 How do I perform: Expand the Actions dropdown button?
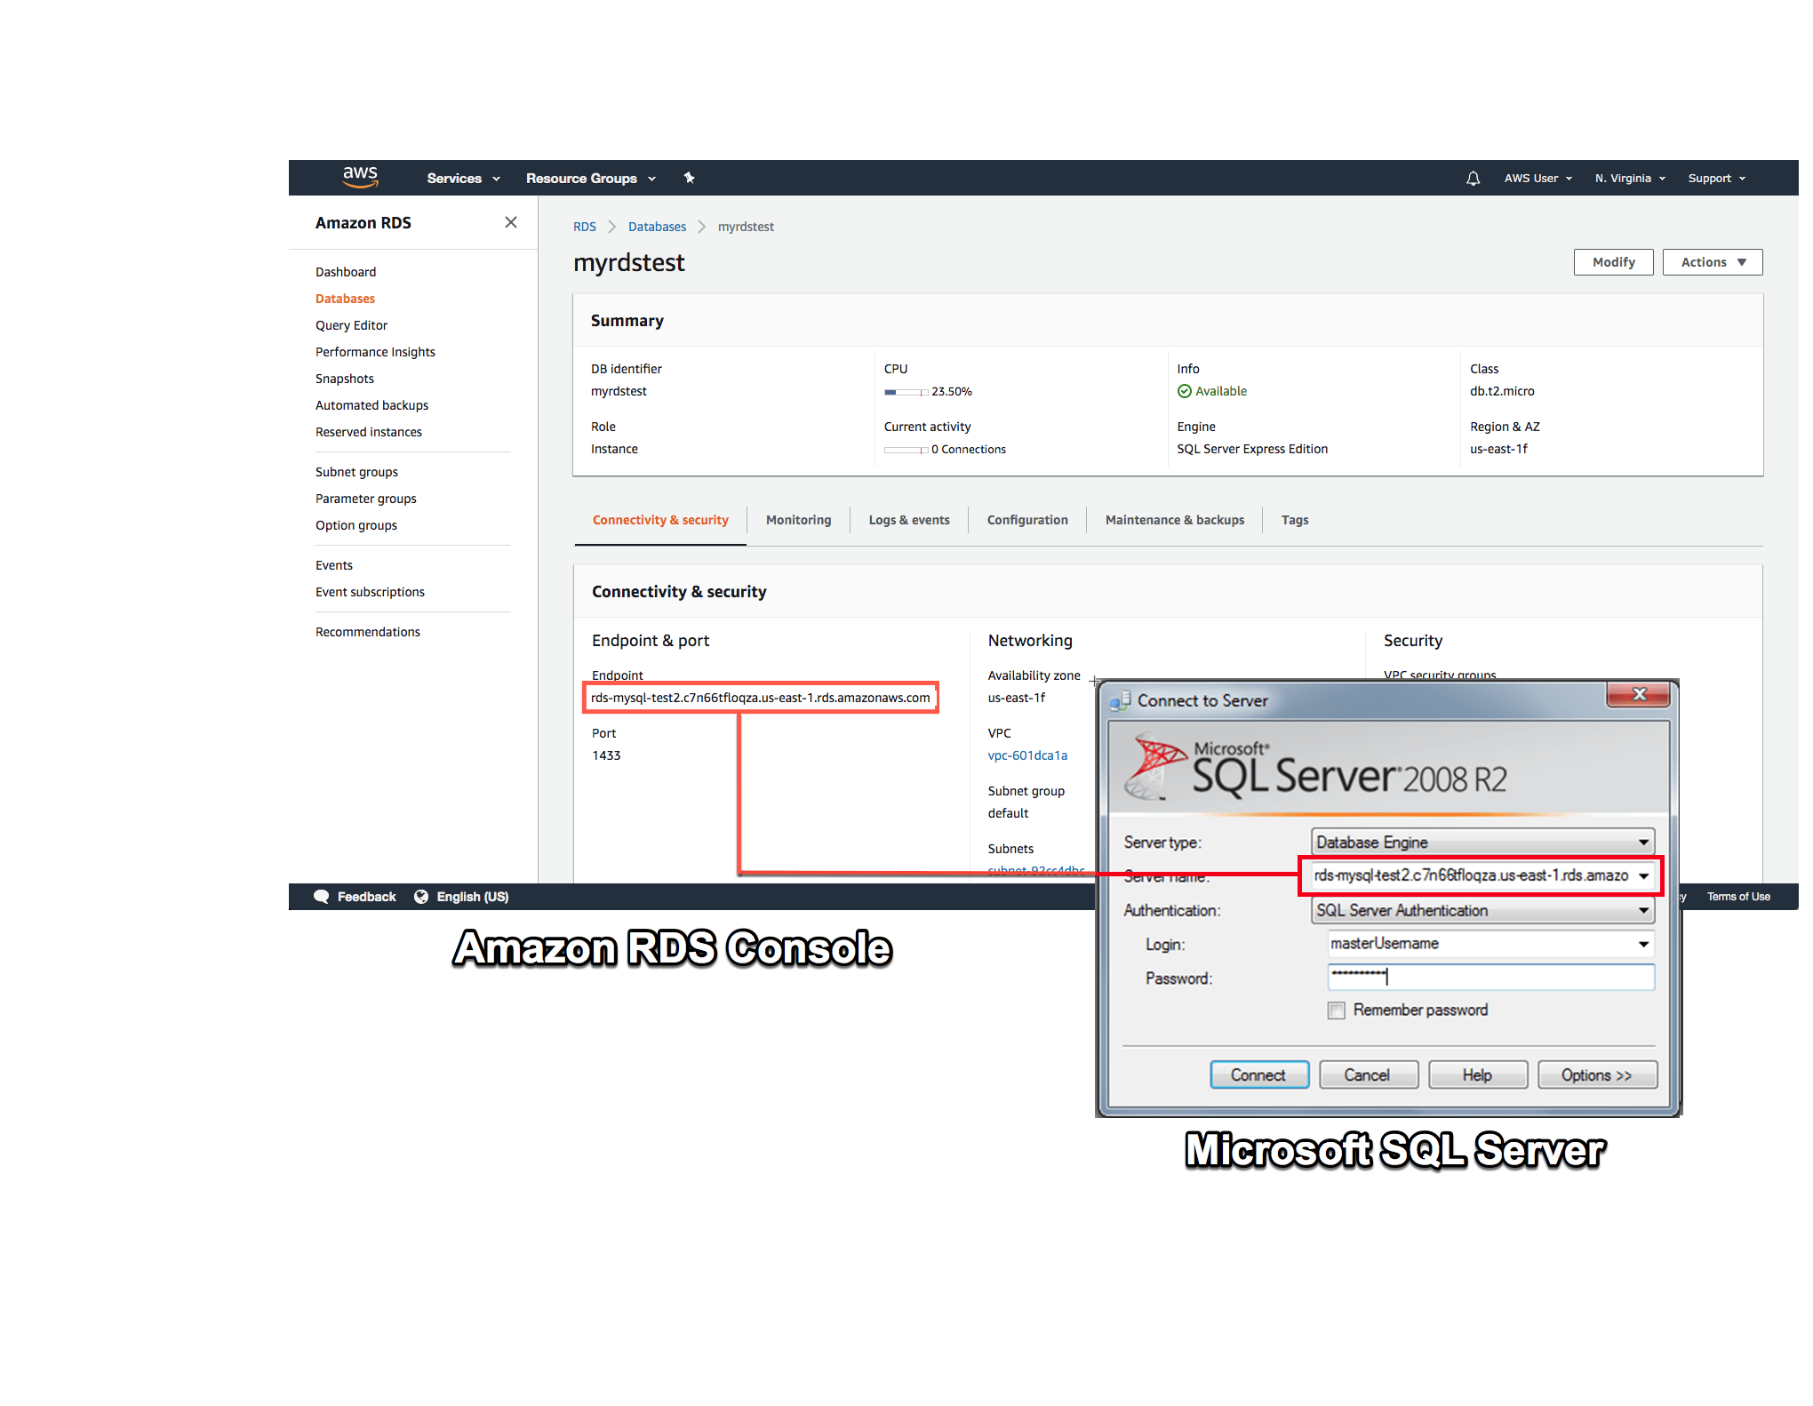[1712, 262]
